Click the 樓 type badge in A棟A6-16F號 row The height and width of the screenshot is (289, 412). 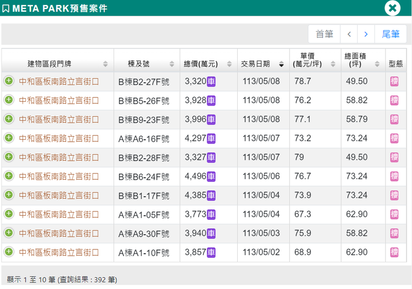[394, 139]
